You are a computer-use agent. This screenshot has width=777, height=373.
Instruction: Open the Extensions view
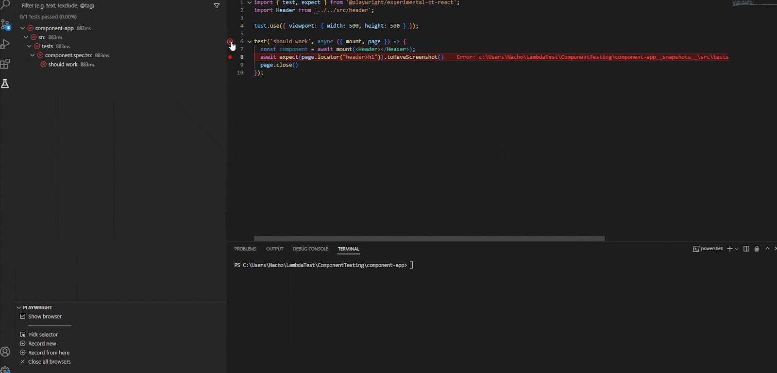tap(5, 64)
